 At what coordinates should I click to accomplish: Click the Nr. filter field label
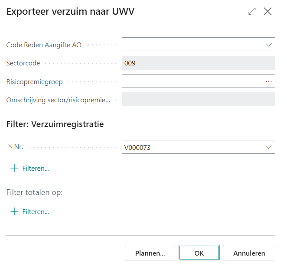(19, 147)
